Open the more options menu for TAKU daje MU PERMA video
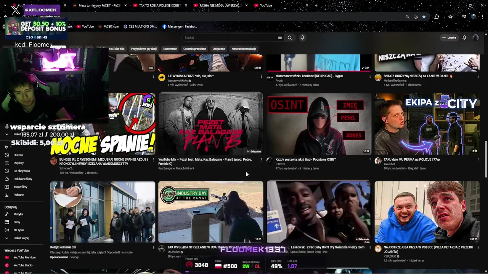Viewport: 488px width, 274px height. tap(478, 160)
